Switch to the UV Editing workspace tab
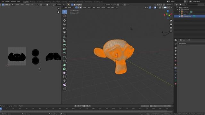 coord(48,2)
